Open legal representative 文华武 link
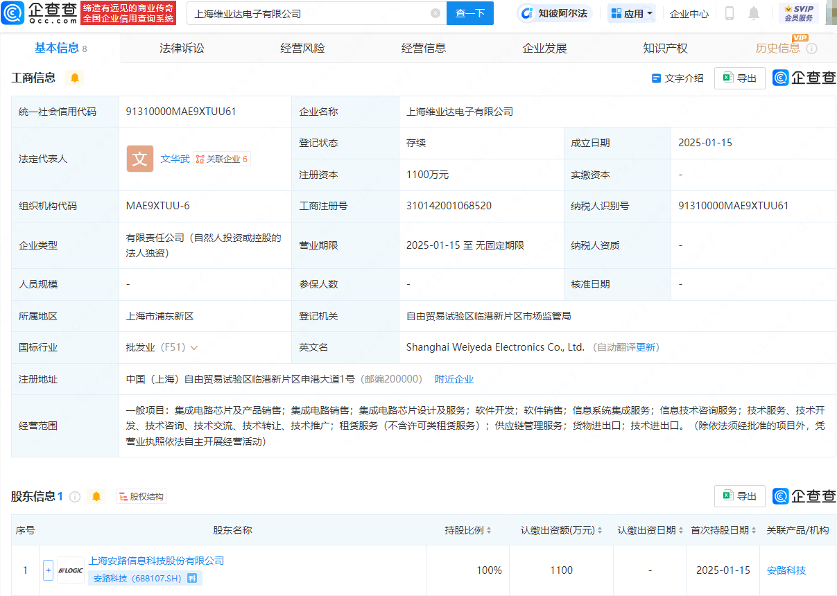The image size is (837, 596). (x=175, y=159)
